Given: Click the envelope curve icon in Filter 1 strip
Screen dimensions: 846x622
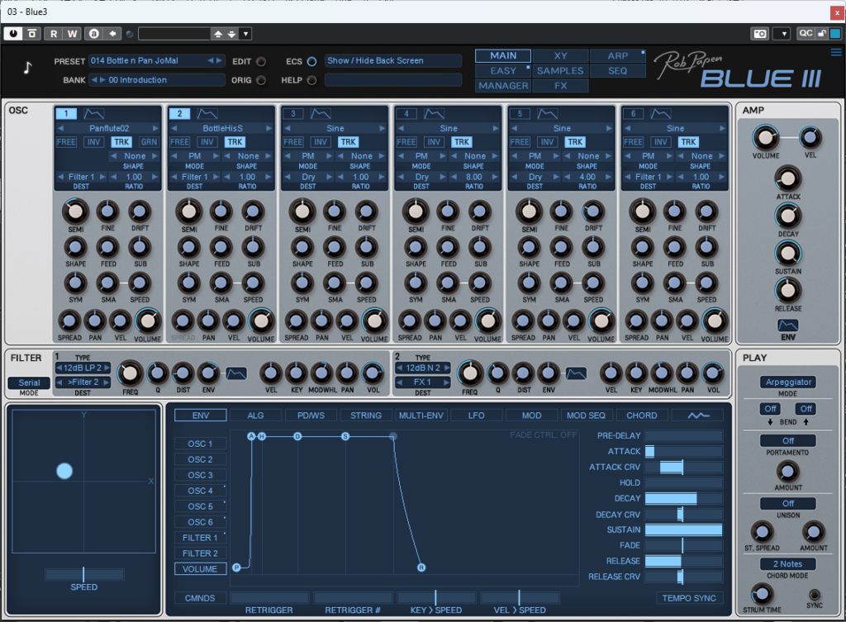Looking at the screenshot, I should (236, 374).
